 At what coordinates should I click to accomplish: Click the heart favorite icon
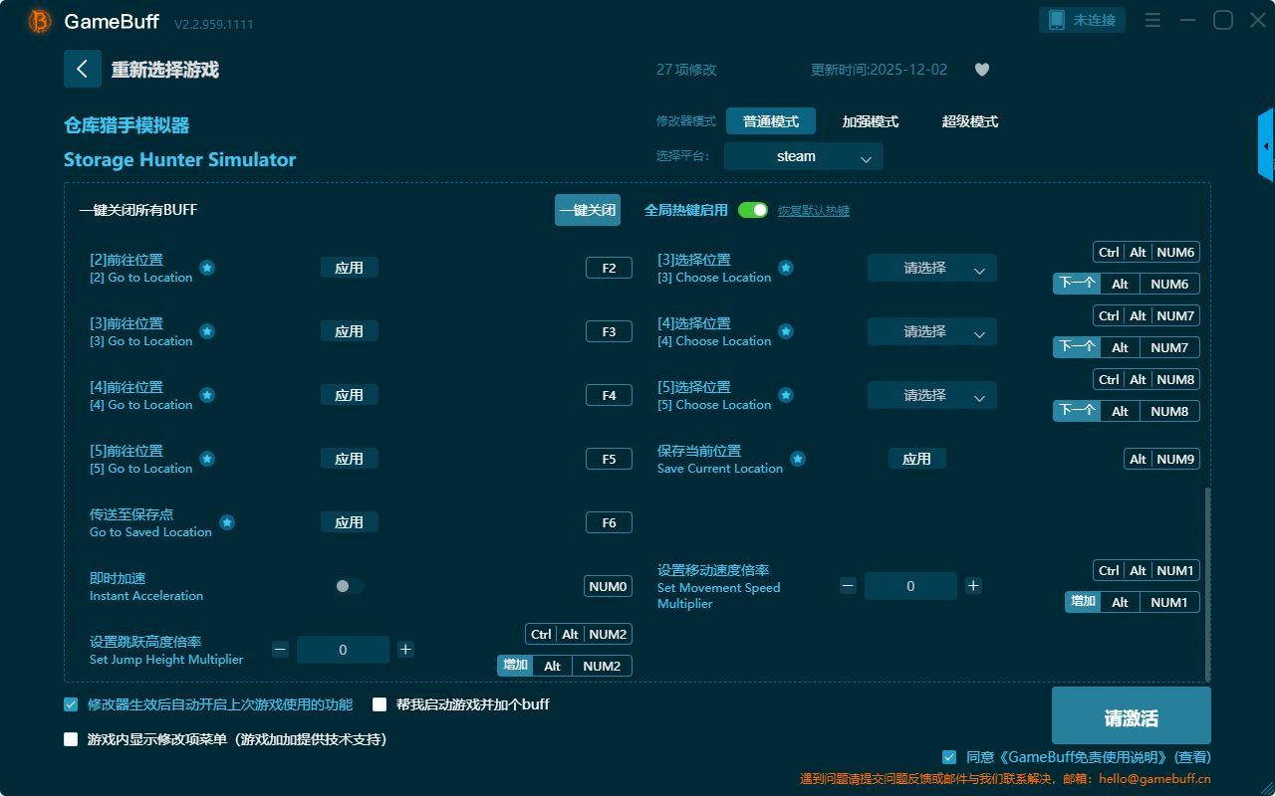click(x=981, y=70)
